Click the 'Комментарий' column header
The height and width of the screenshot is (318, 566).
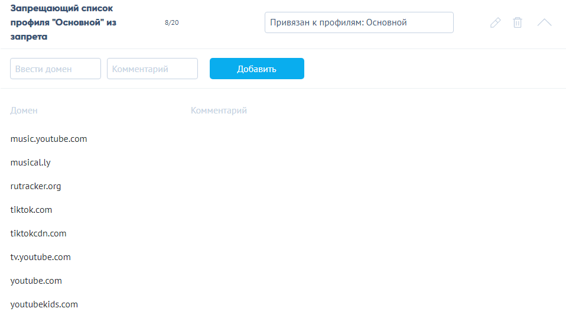(219, 111)
